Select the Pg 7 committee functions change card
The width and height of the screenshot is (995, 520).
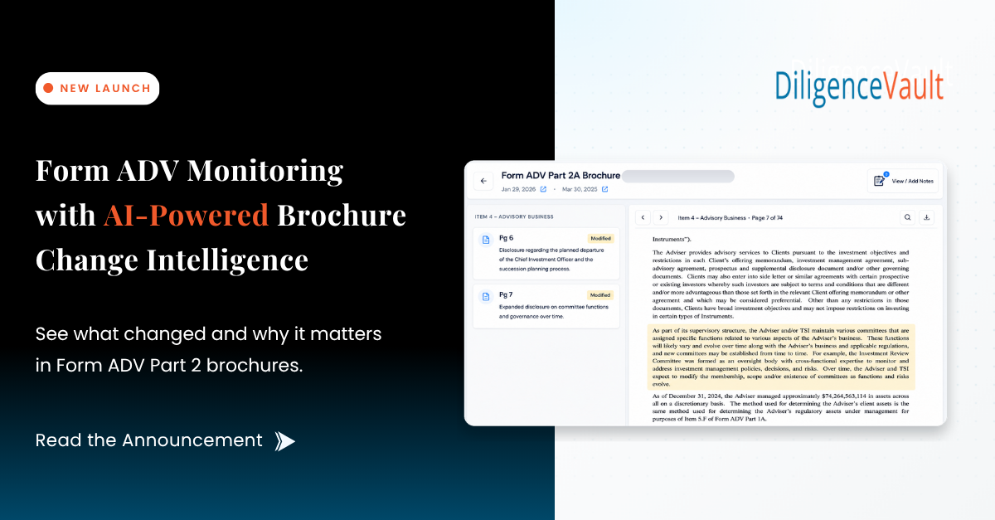[546, 306]
